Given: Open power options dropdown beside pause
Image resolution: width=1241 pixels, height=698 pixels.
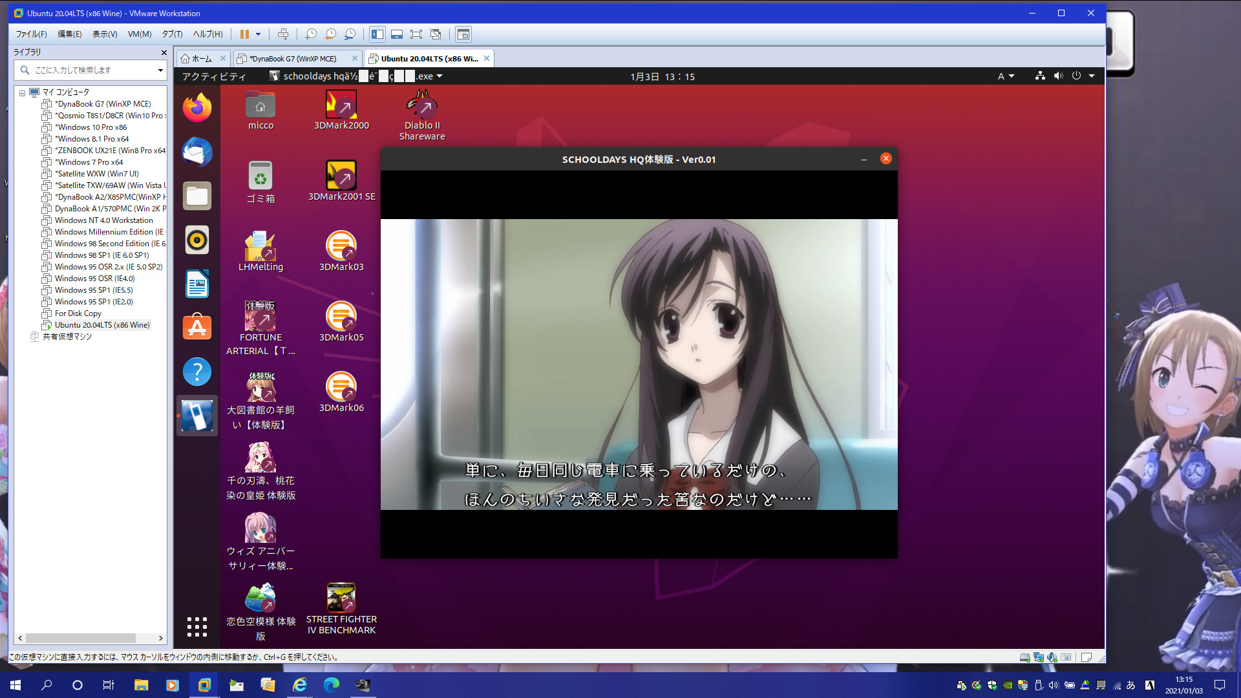Looking at the screenshot, I should (x=258, y=34).
